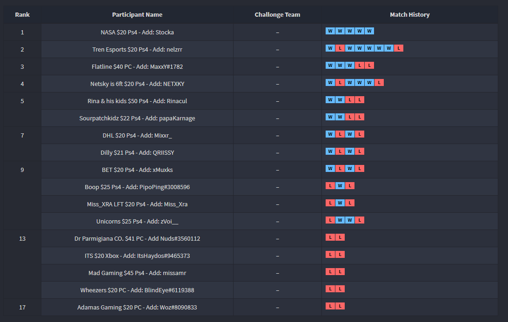Click the Match History column header
The width and height of the screenshot is (508, 322).
click(x=409, y=14)
